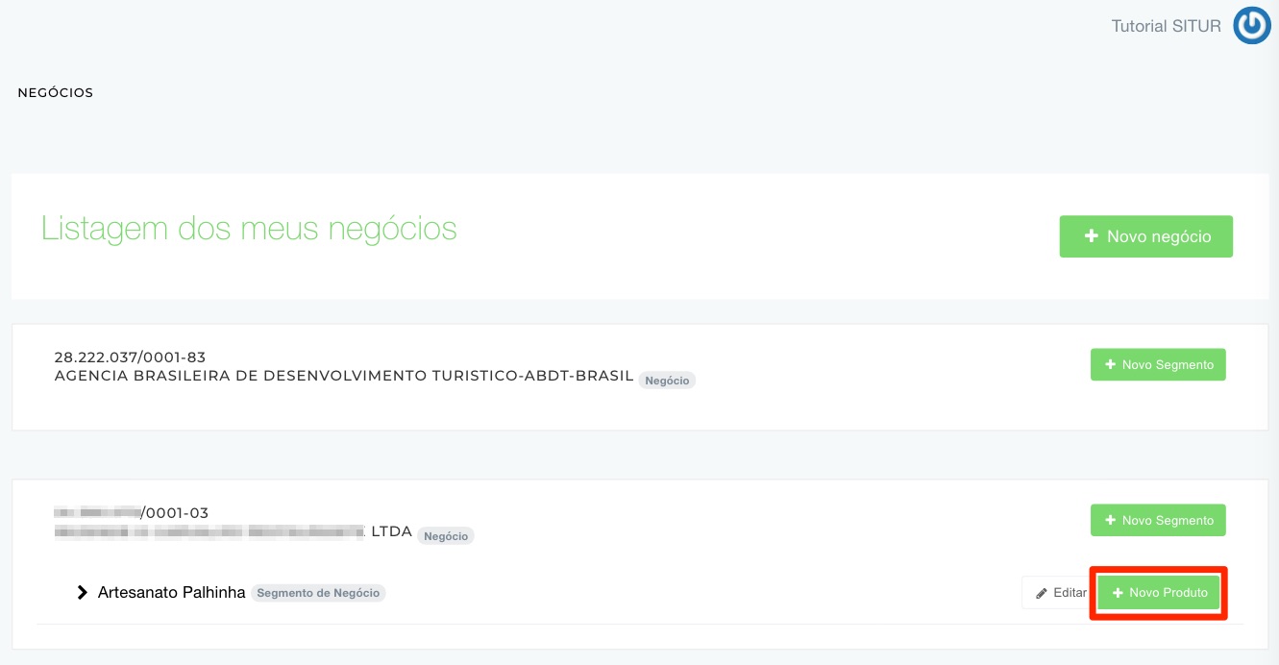1279x665 pixels.
Task: Click the Segmento de Negócio badge
Action: pyautogui.click(x=318, y=594)
